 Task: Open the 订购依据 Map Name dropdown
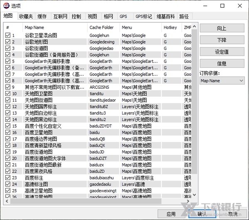[222, 81]
